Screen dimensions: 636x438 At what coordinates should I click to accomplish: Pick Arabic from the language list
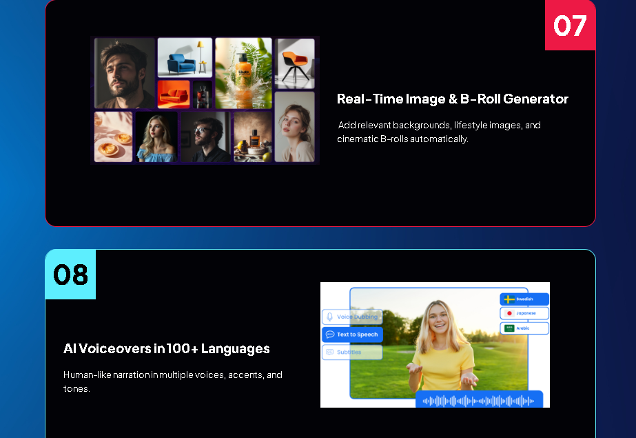point(525,328)
